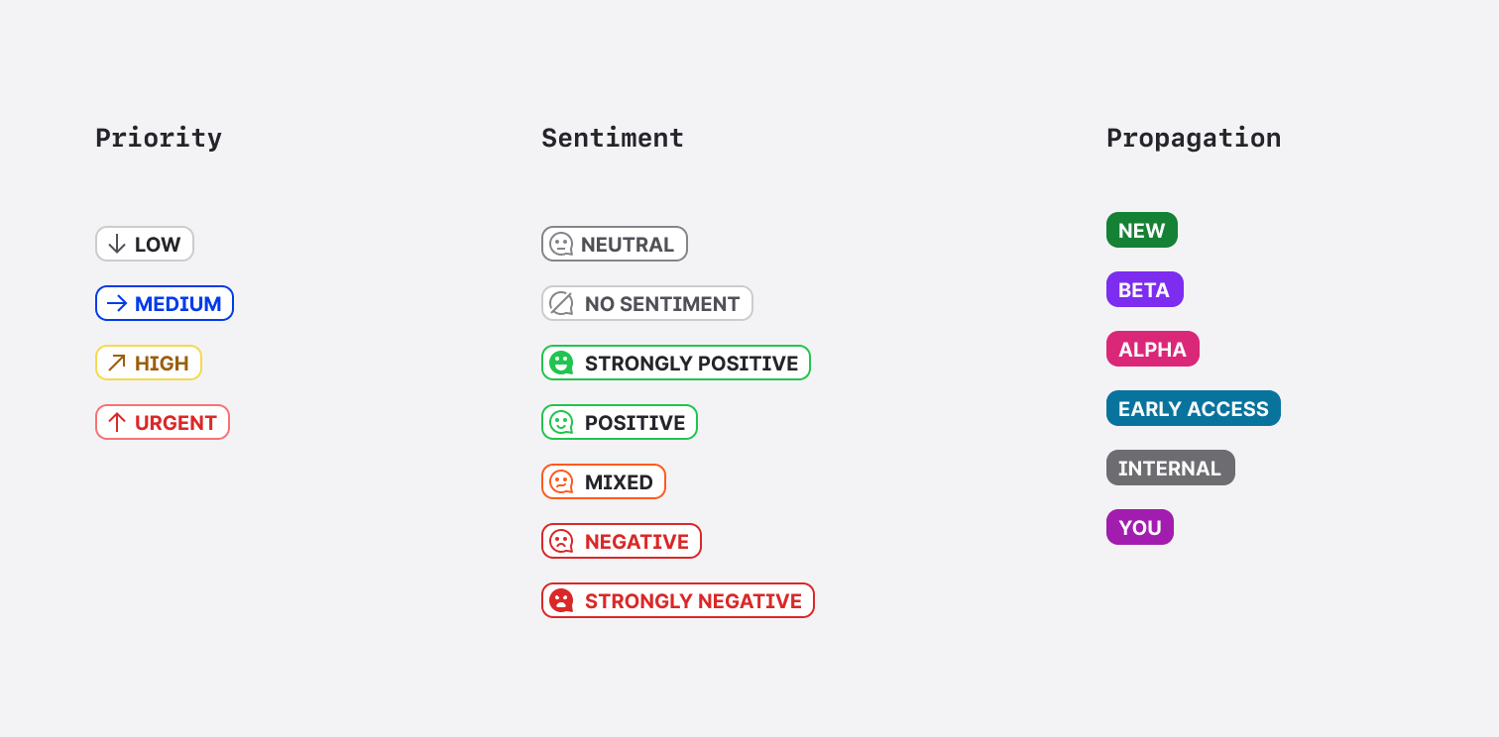Click the Priority column heading
The image size is (1499, 737).
pos(159,138)
